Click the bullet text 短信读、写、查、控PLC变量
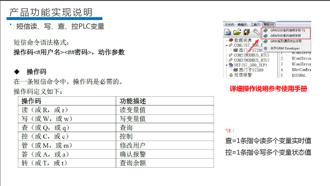Screen dimensions: 330x186 point(60,27)
